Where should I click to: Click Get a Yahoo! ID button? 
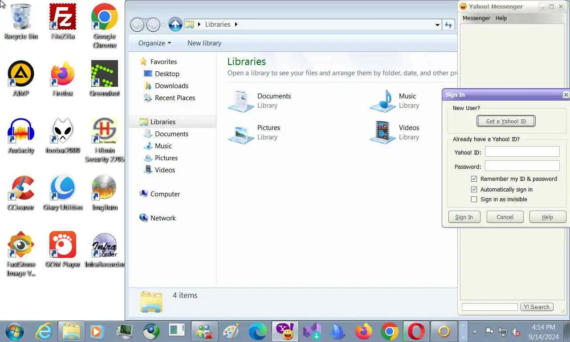[506, 121]
